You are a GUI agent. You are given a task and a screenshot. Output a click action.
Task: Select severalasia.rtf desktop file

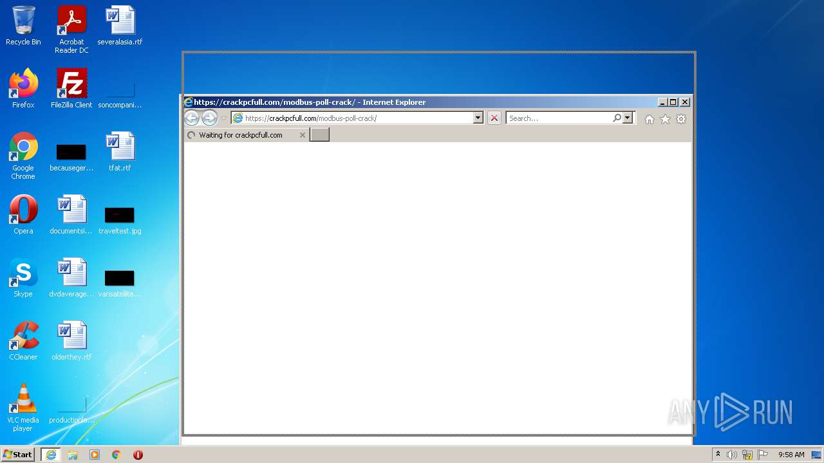[120, 26]
